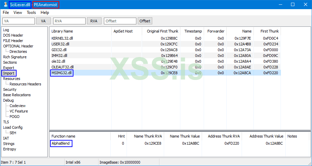Select Sections in the tree

(10, 62)
